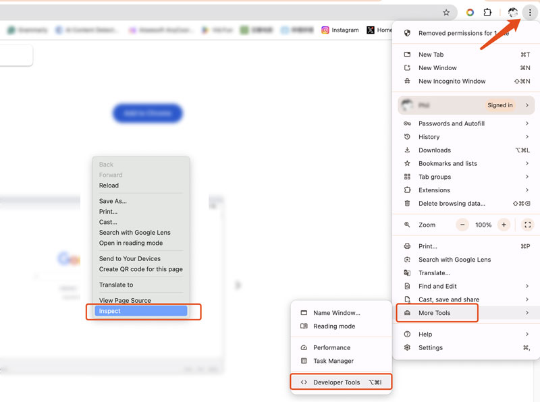This screenshot has height=402, width=540.
Task: Open the Signed in profile row
Action: pyautogui.click(x=466, y=105)
